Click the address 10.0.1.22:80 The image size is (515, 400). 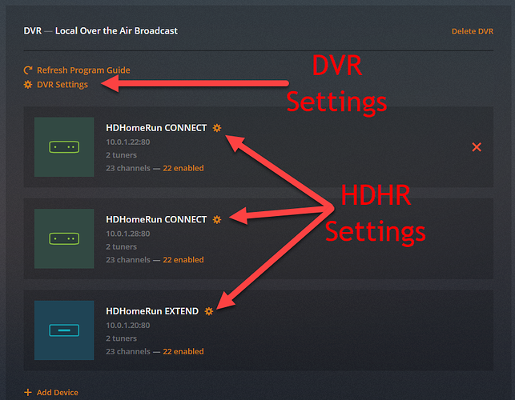(x=128, y=142)
